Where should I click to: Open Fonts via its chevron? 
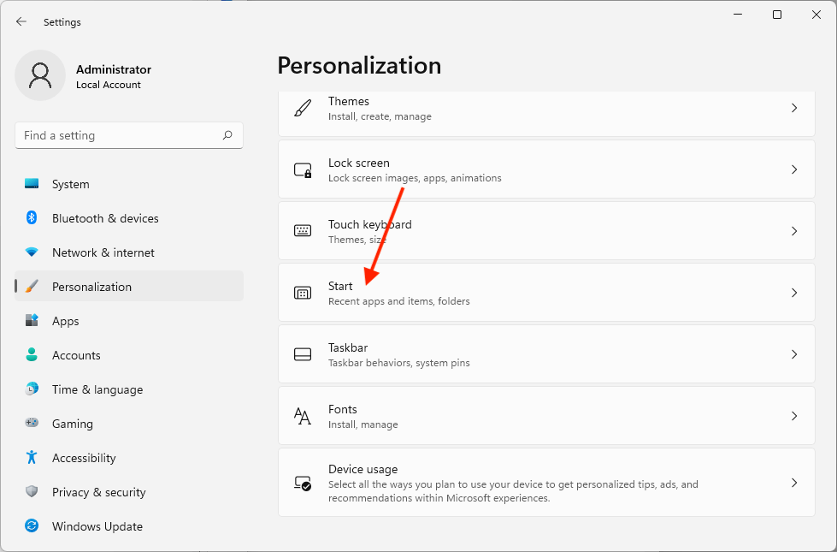(794, 416)
